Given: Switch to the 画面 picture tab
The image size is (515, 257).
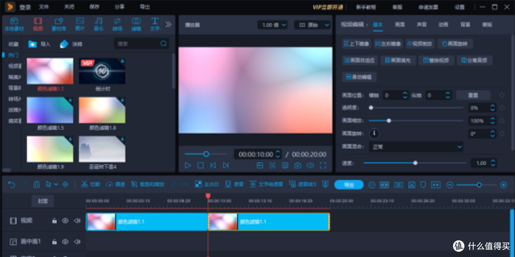Looking at the screenshot, I should pos(400,25).
